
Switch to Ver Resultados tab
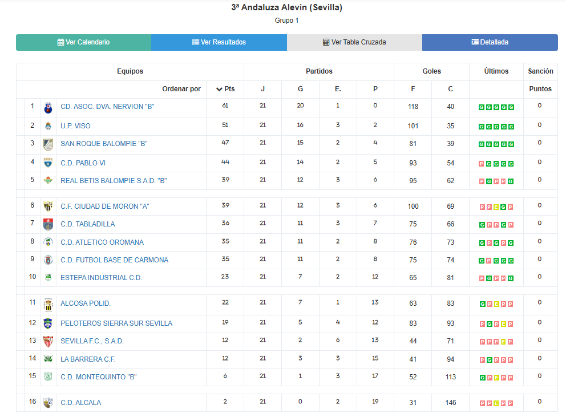coord(219,42)
